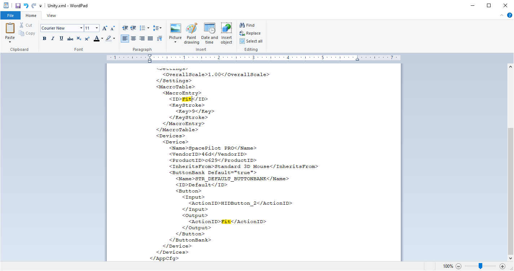Choose Select all in Editing group
This screenshot has width=514, height=271.
click(x=251, y=41)
